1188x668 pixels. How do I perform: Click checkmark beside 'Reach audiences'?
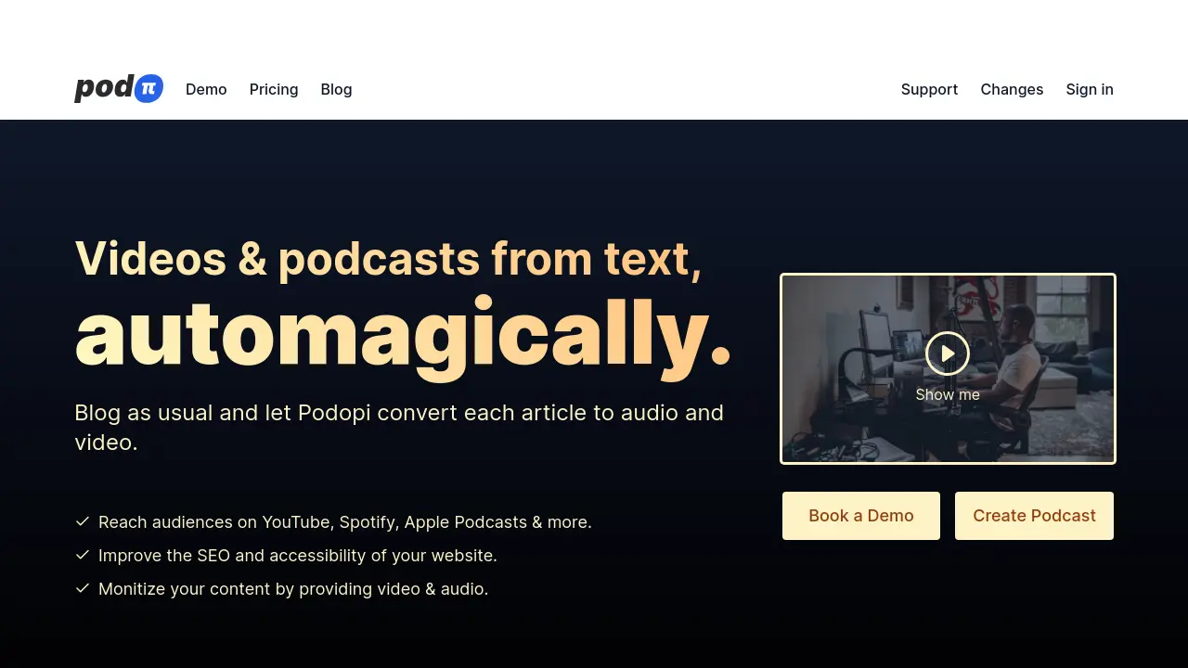tap(83, 521)
